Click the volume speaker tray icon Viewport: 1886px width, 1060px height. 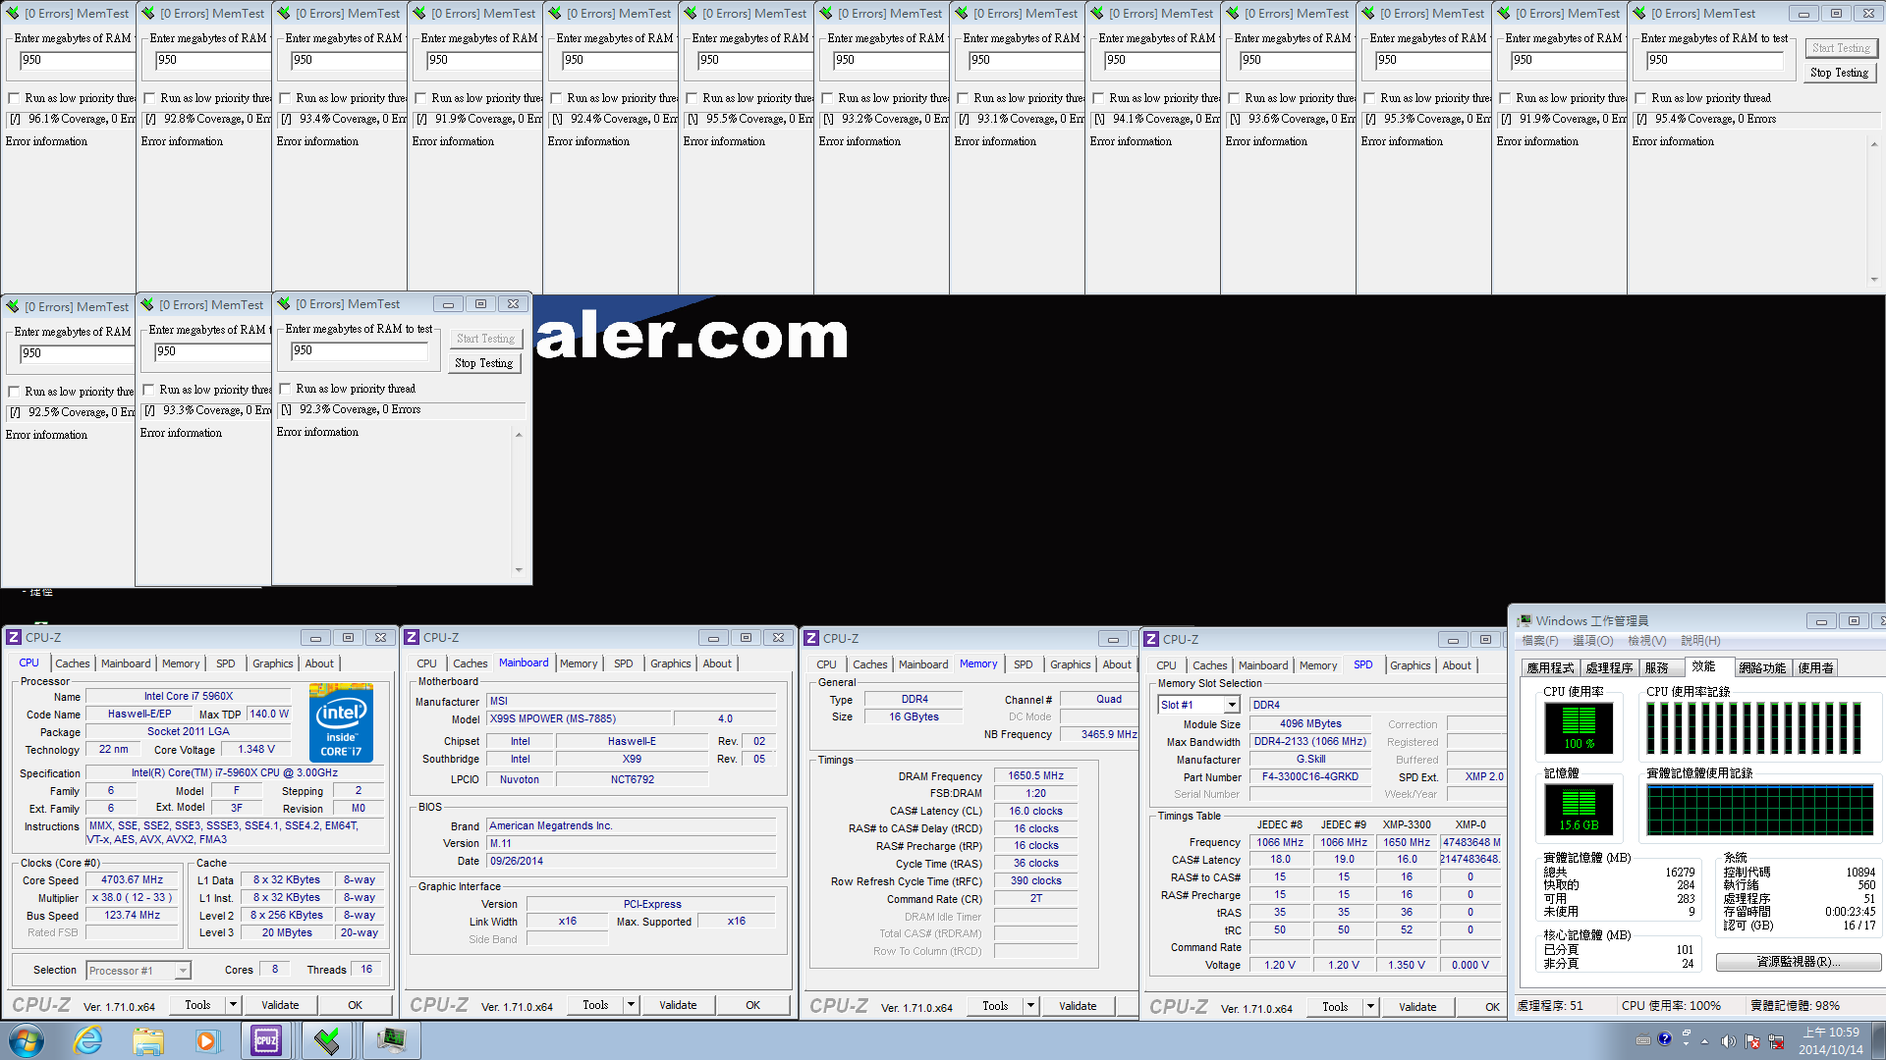(x=1728, y=1040)
